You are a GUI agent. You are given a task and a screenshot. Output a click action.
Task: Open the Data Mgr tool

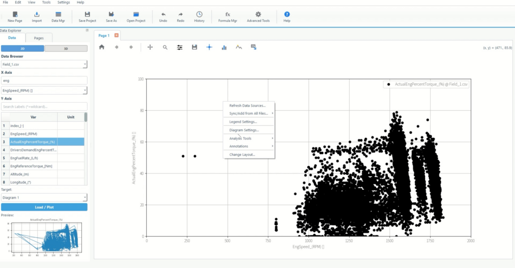(x=58, y=15)
